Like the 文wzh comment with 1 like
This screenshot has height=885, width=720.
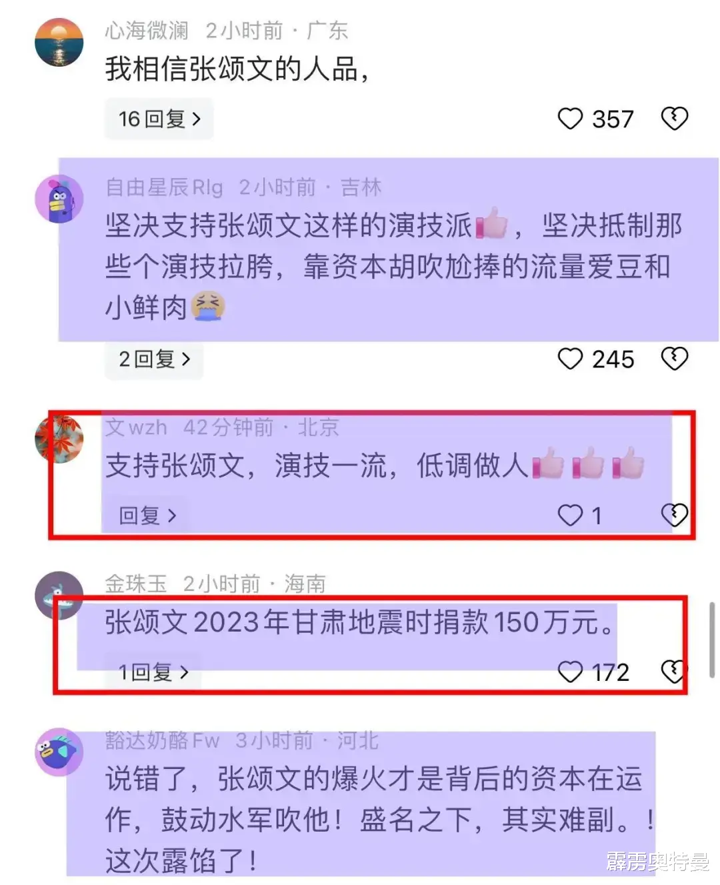click(x=570, y=515)
